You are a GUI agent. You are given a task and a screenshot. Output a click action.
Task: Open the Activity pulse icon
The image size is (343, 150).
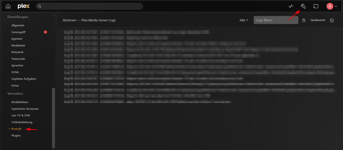coord(291,6)
